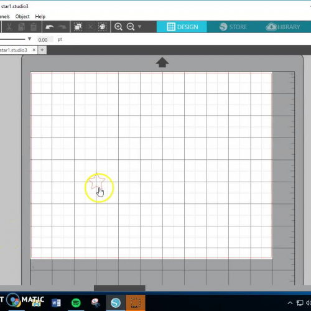Zoom in with the plus magnifier
The height and width of the screenshot is (311, 311).
118,27
